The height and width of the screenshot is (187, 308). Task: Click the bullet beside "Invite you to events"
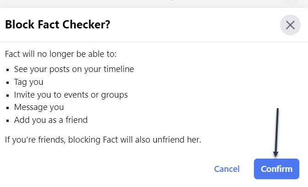[x=8, y=95]
